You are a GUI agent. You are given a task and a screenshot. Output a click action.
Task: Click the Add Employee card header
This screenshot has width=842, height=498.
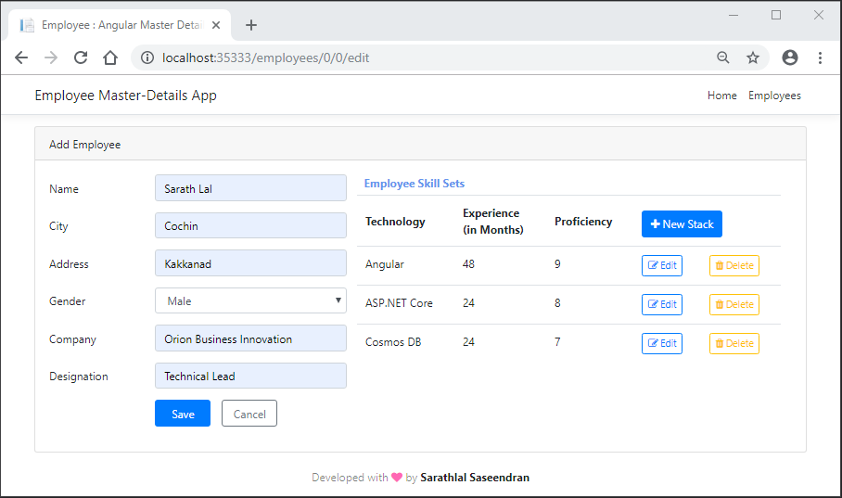[420, 144]
